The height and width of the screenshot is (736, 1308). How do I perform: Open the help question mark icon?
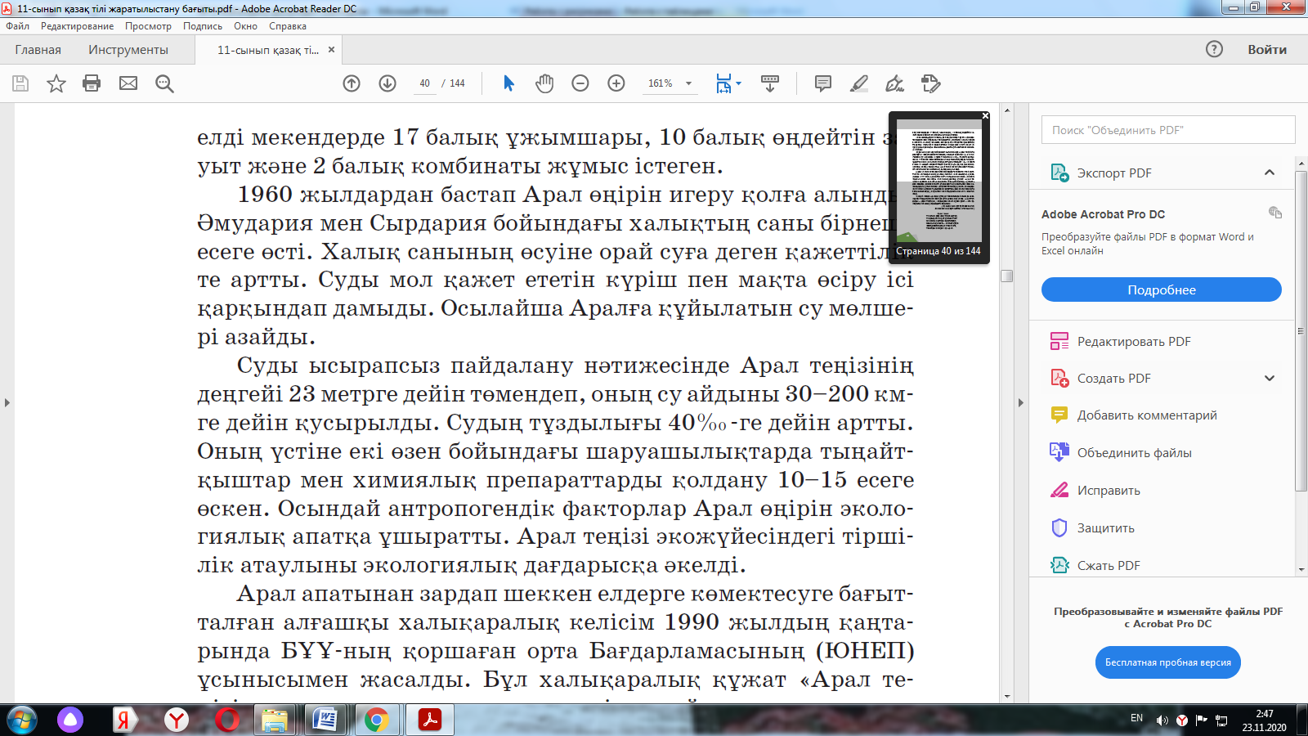(x=1215, y=49)
